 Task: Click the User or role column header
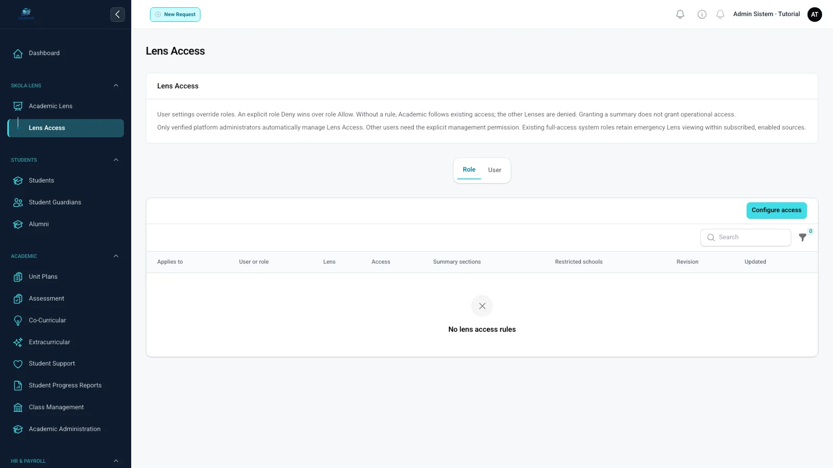click(x=254, y=262)
